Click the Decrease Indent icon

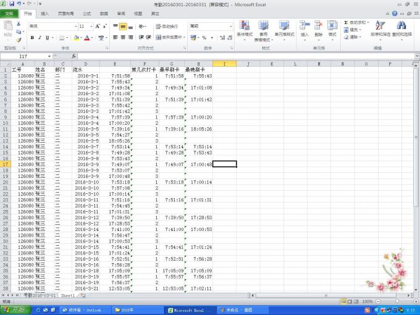click(141, 37)
